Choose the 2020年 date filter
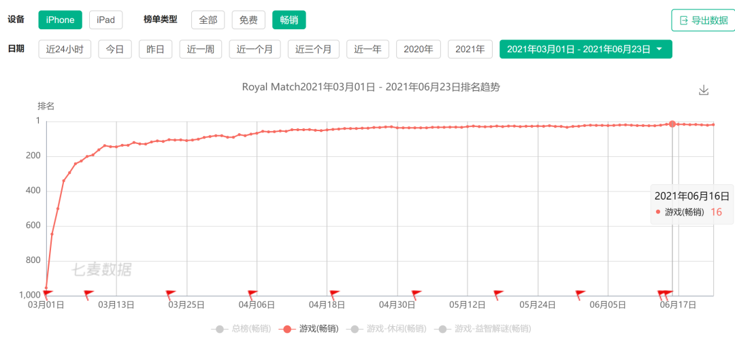This screenshot has width=735, height=339. [418, 49]
